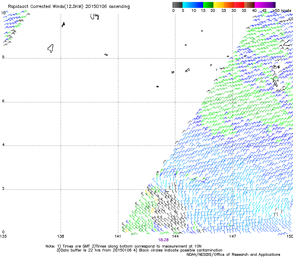
Task: Click the blue 10–15 knots legend color
Action: coord(198,5)
